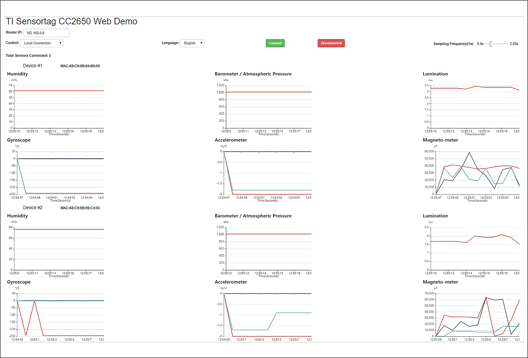Click the Device #2 Lumination title
The height and width of the screenshot is (358, 528).
pos(435,216)
